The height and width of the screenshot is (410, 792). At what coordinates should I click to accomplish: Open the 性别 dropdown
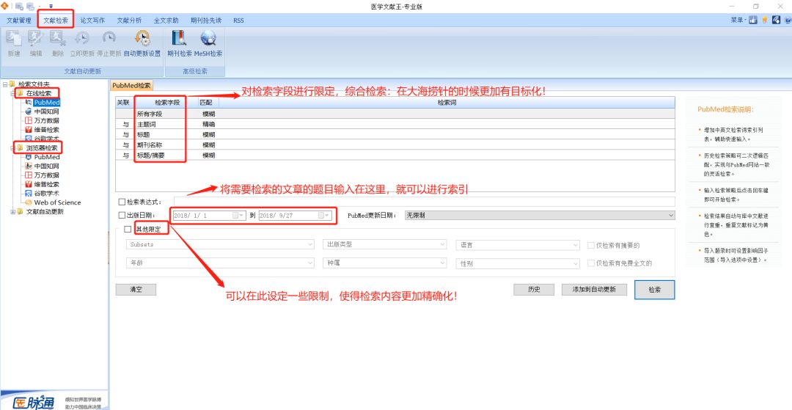[x=518, y=263]
